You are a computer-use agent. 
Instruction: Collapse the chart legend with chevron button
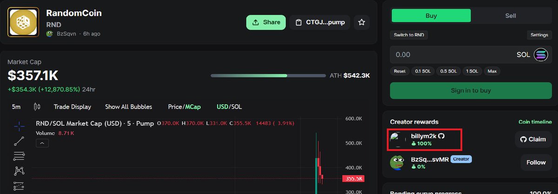(x=41, y=143)
